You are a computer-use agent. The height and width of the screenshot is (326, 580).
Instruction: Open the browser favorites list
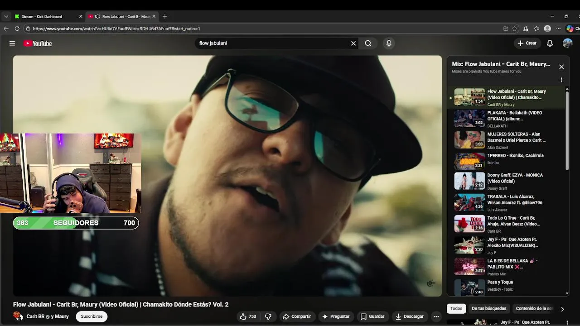(536, 29)
